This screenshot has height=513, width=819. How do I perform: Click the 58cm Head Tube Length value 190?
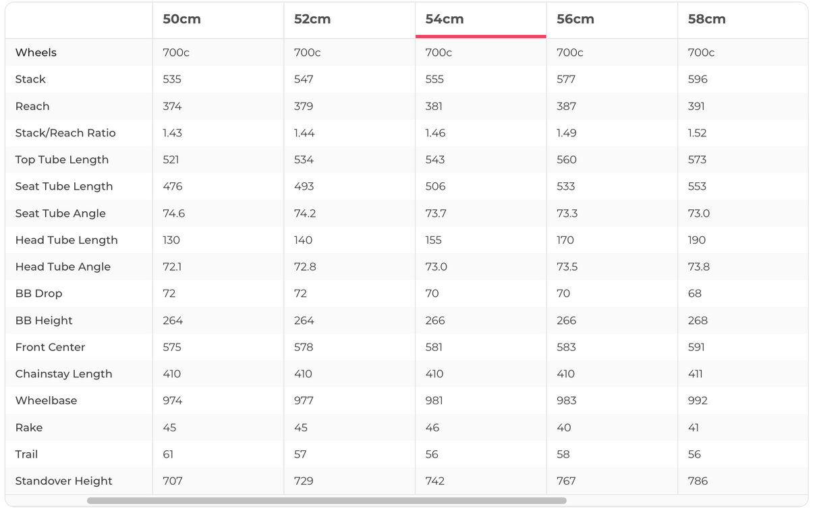(x=697, y=240)
